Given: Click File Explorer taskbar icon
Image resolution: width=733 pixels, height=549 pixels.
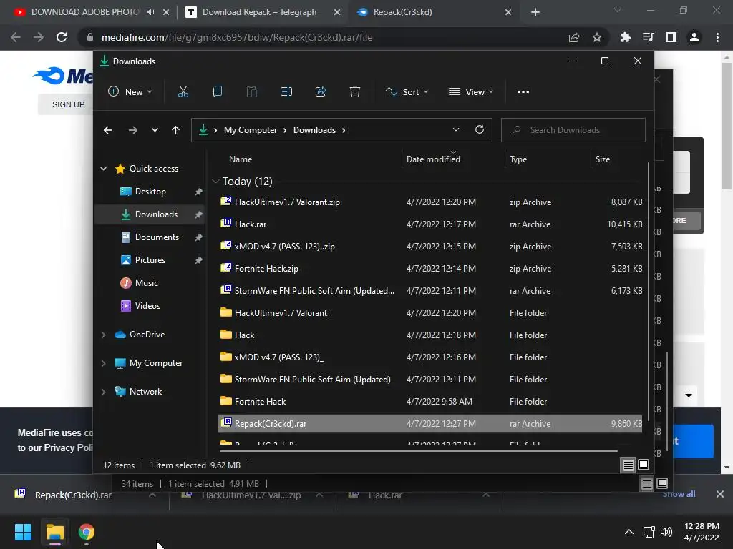Looking at the screenshot, I should click(x=55, y=532).
